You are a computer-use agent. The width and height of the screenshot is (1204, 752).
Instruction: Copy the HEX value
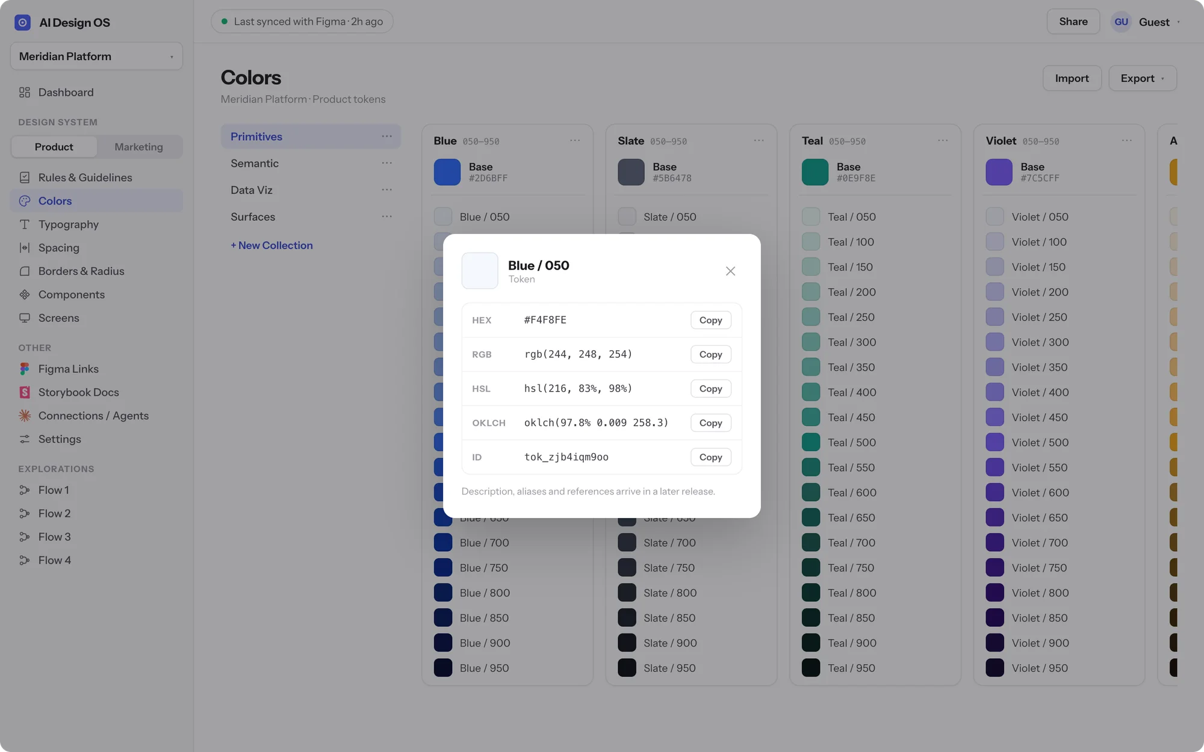pyautogui.click(x=710, y=320)
